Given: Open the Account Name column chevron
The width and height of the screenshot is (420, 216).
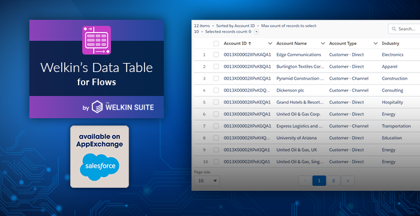Looking at the screenshot, I should (323, 43).
